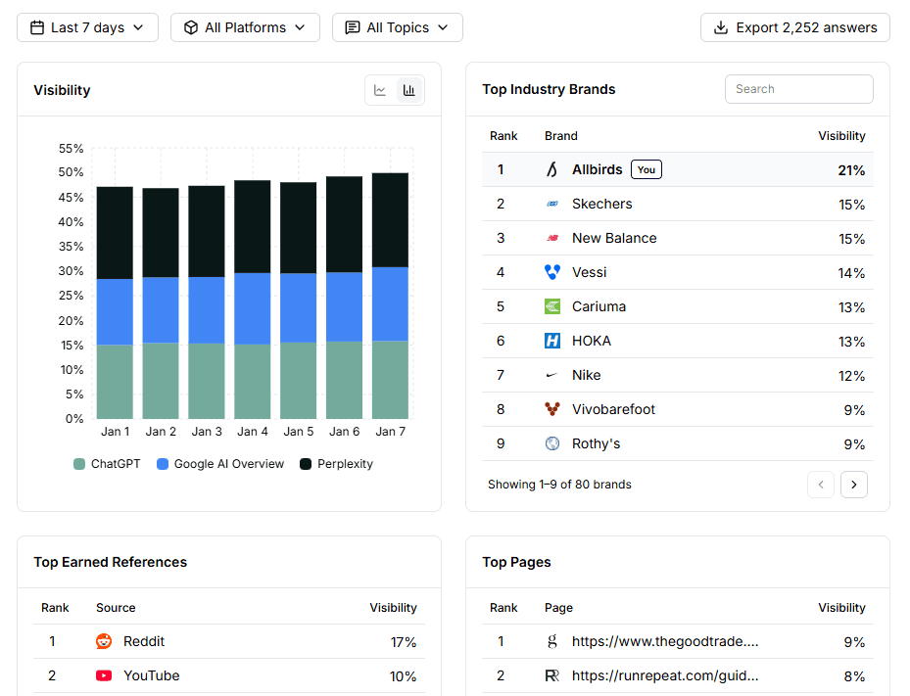
Task: Switch Visibility chart to bar view
Action: (x=409, y=90)
